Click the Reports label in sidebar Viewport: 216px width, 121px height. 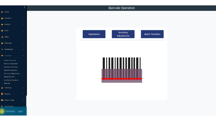(x=7, y=94)
